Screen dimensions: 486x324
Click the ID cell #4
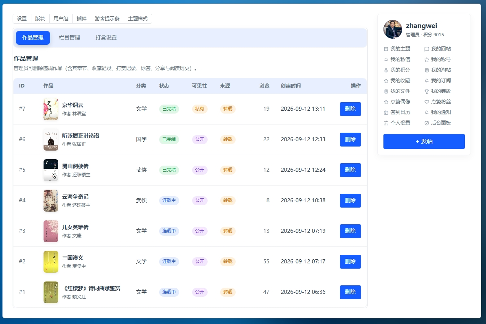click(22, 201)
